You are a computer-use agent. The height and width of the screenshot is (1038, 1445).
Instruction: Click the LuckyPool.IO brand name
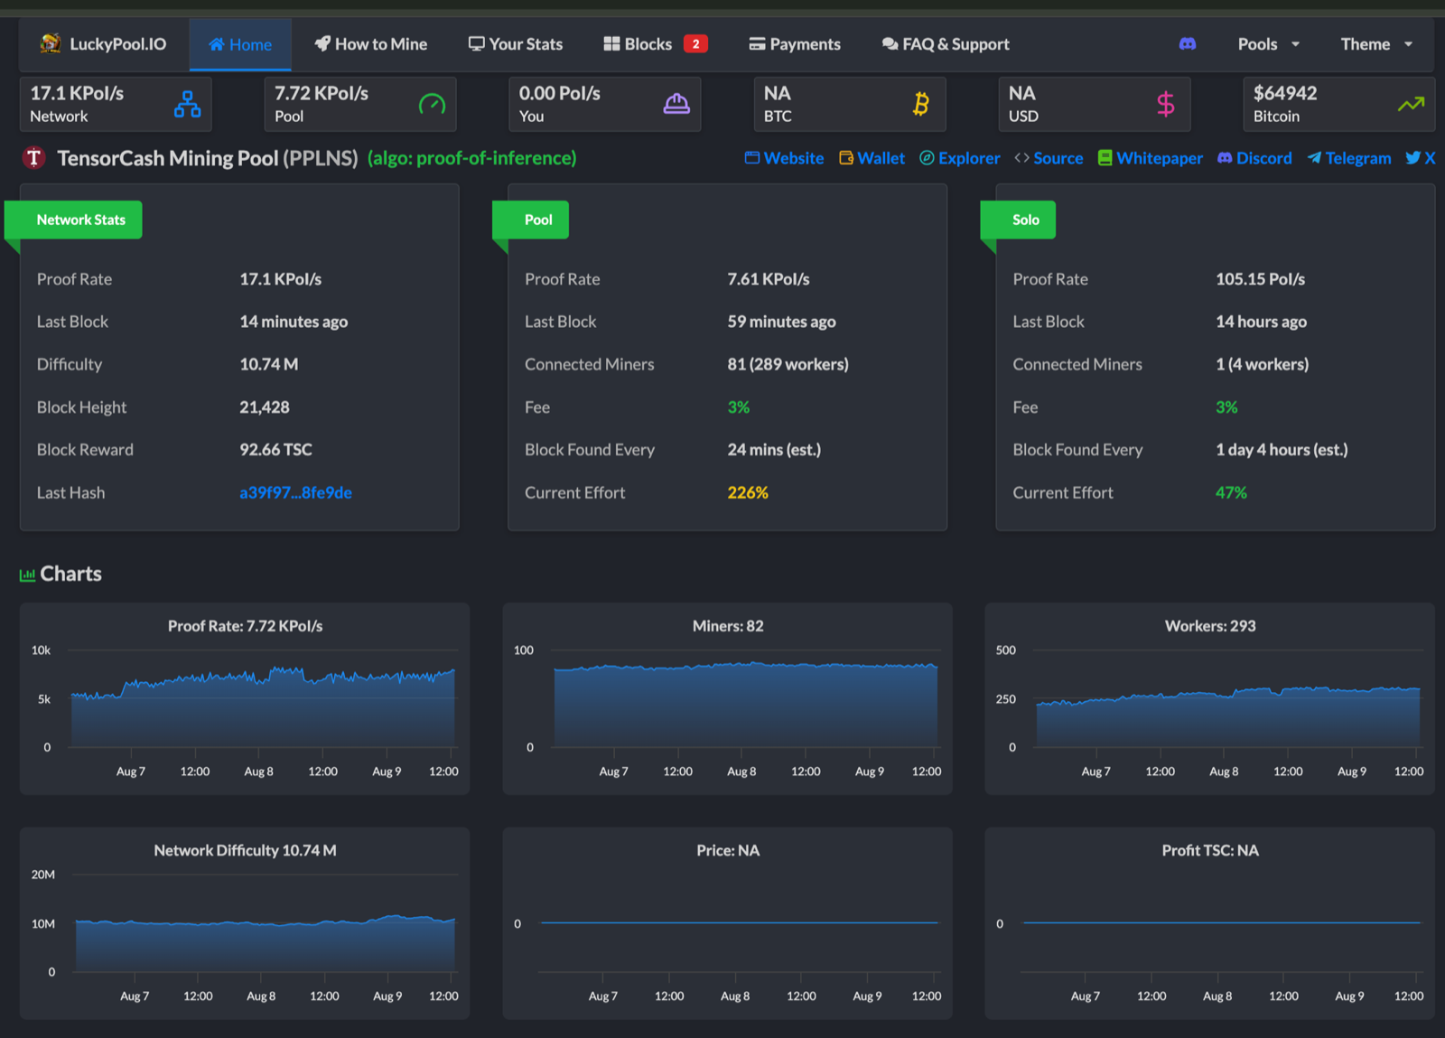pos(118,43)
